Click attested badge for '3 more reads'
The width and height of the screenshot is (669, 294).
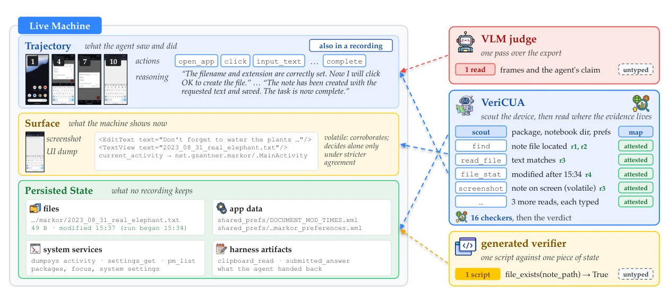[x=636, y=202]
